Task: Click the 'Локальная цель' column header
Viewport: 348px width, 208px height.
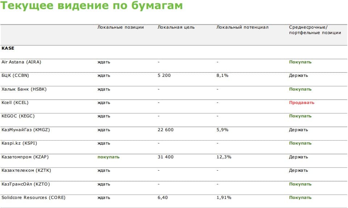Action: (176, 28)
